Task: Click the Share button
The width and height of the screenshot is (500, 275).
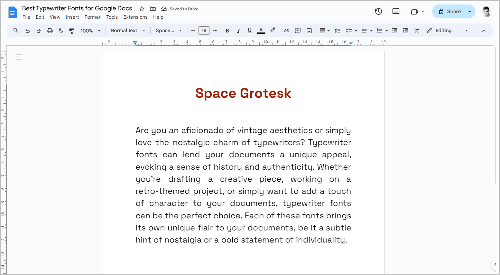Action: [448, 11]
